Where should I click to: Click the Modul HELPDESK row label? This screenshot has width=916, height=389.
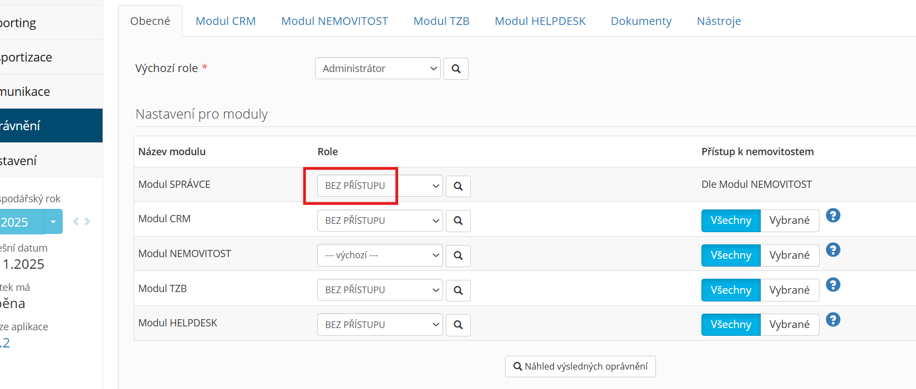[x=177, y=323]
